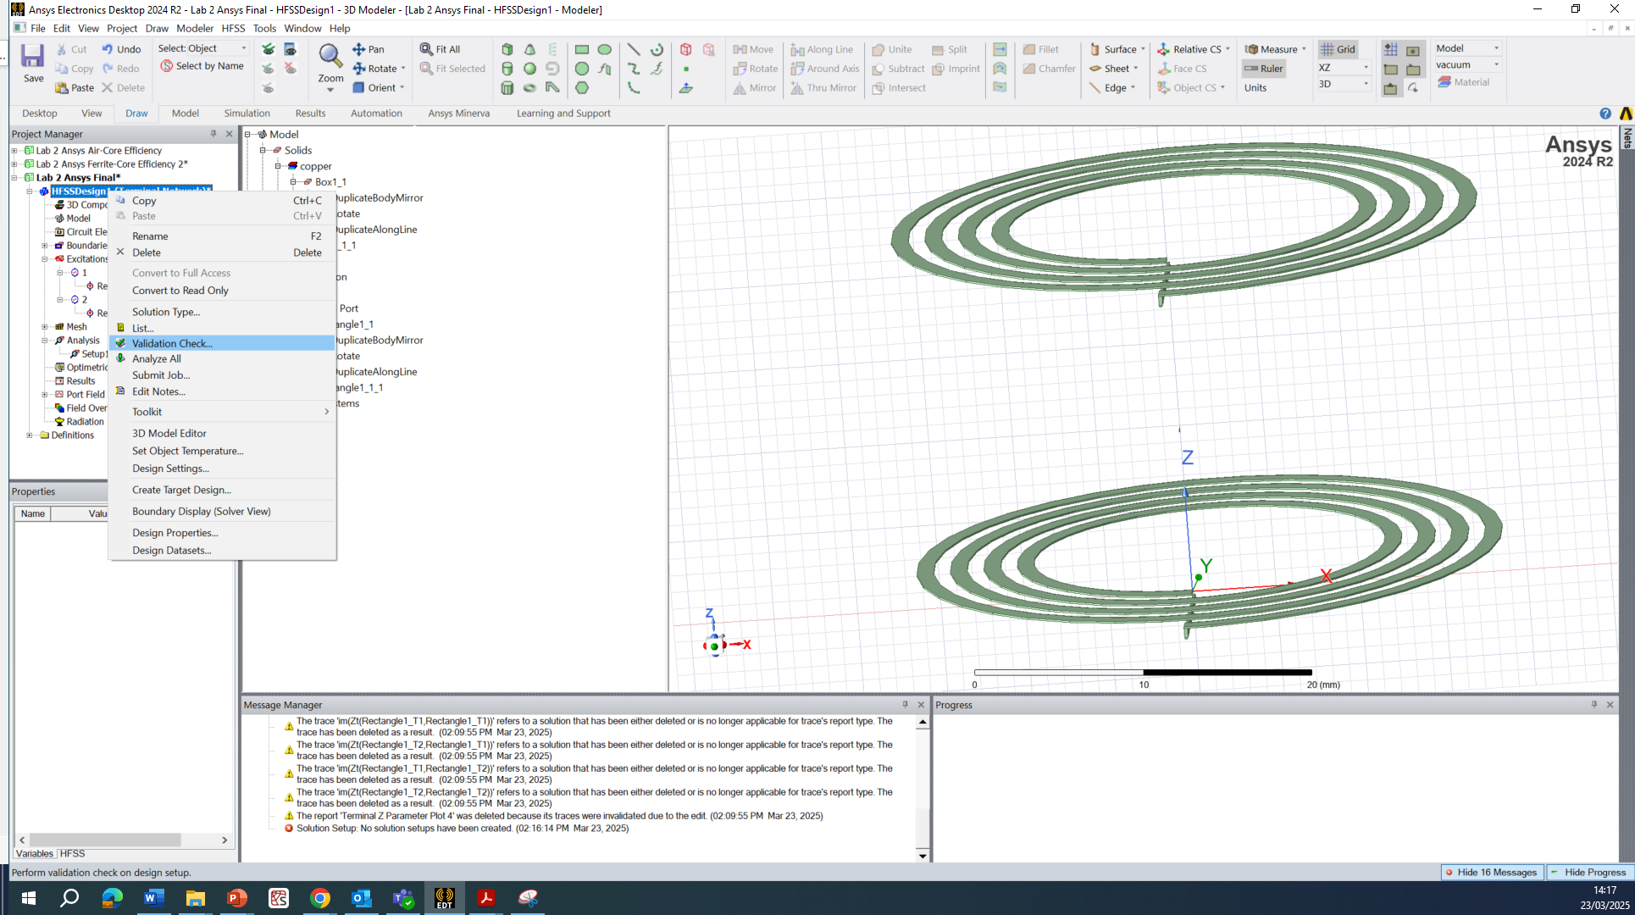The width and height of the screenshot is (1635, 915).
Task: Open the help question mark icon
Action: 1605,114
